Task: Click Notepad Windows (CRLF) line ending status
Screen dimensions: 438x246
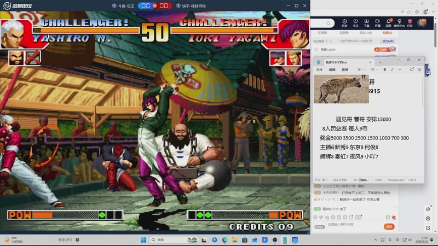Action: point(396,180)
